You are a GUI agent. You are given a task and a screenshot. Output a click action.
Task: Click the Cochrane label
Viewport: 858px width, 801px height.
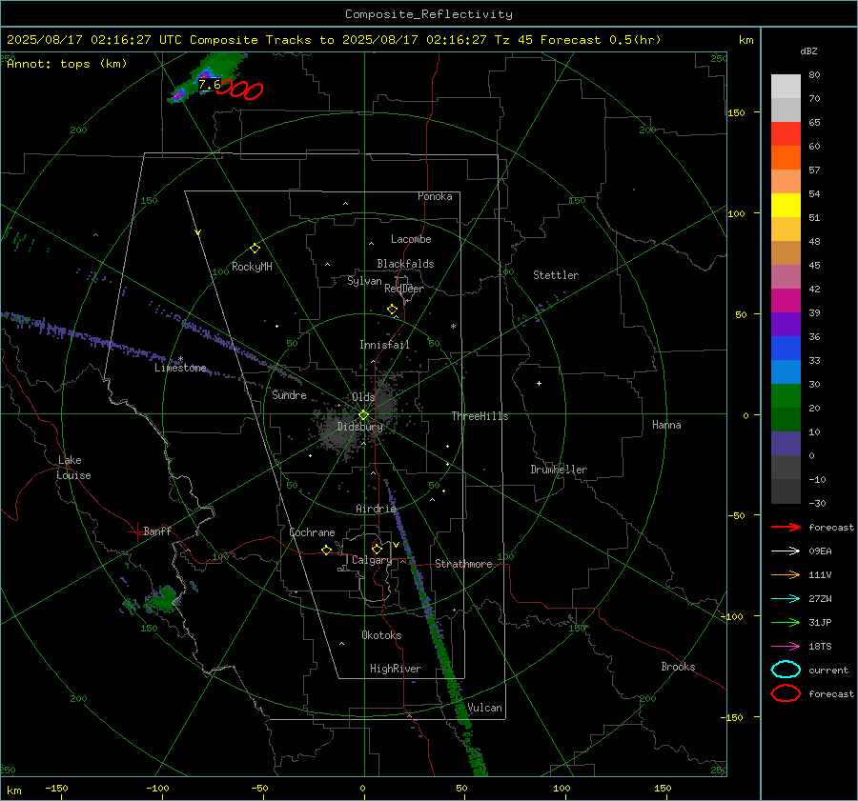click(x=312, y=532)
